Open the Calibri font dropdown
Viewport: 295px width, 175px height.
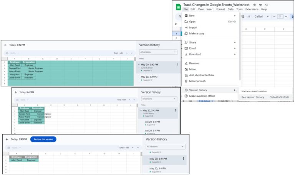[262, 17]
